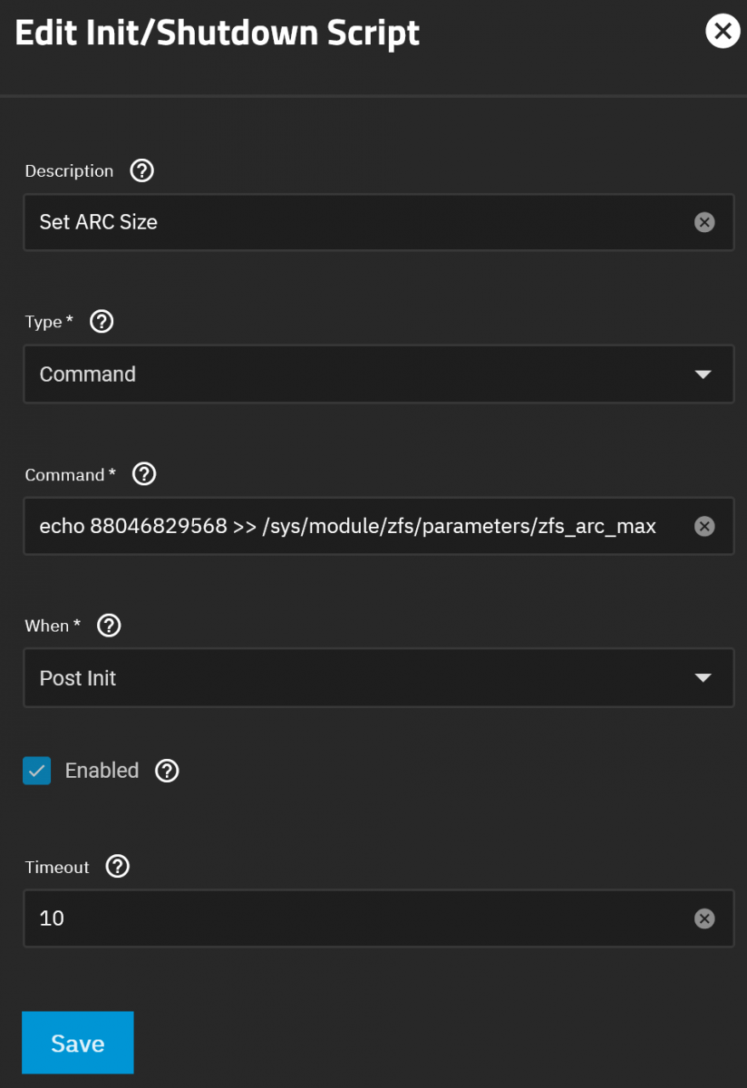Expand the When dropdown showing Post Init
The image size is (747, 1088).
click(379, 678)
